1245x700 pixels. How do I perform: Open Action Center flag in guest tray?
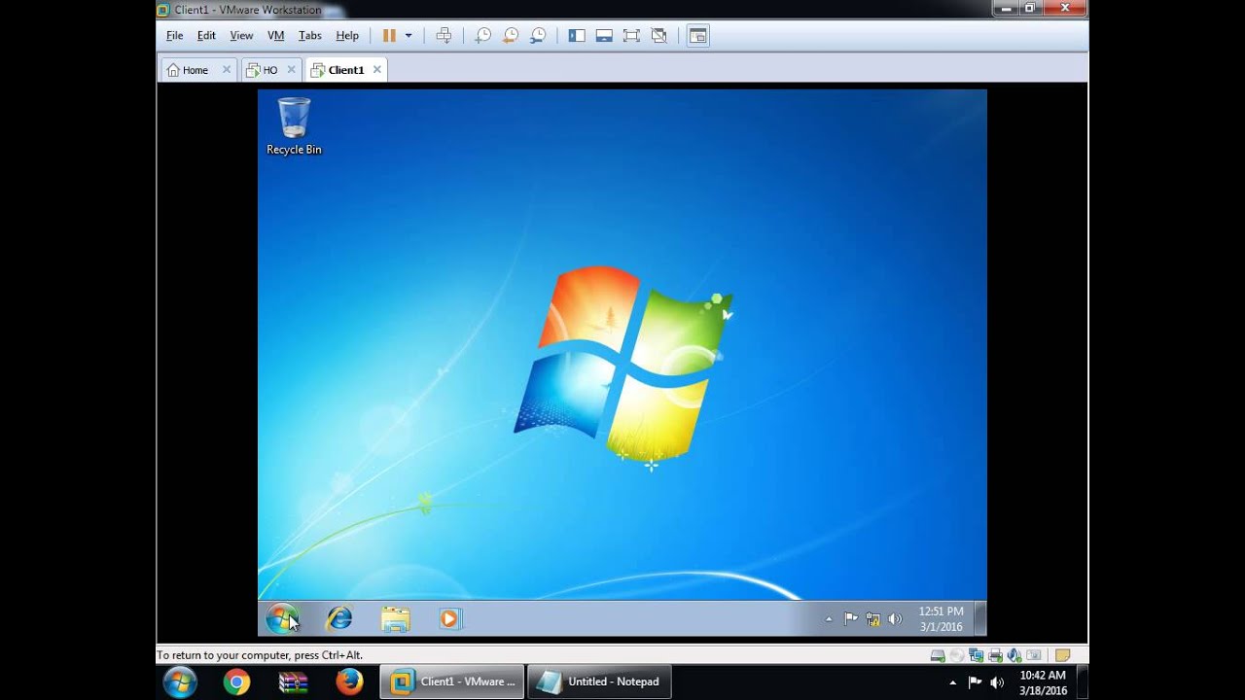pos(851,618)
